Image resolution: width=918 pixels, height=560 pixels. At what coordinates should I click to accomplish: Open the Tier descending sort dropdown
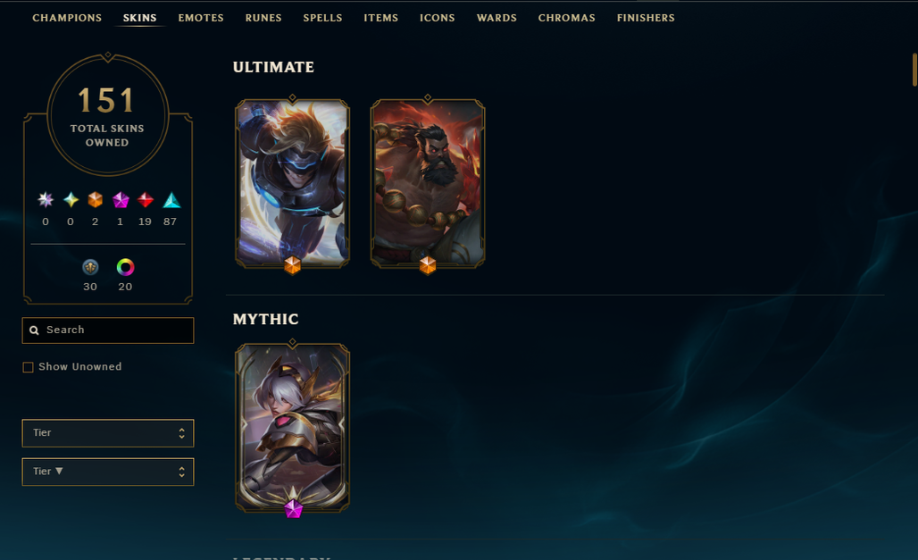(x=108, y=472)
